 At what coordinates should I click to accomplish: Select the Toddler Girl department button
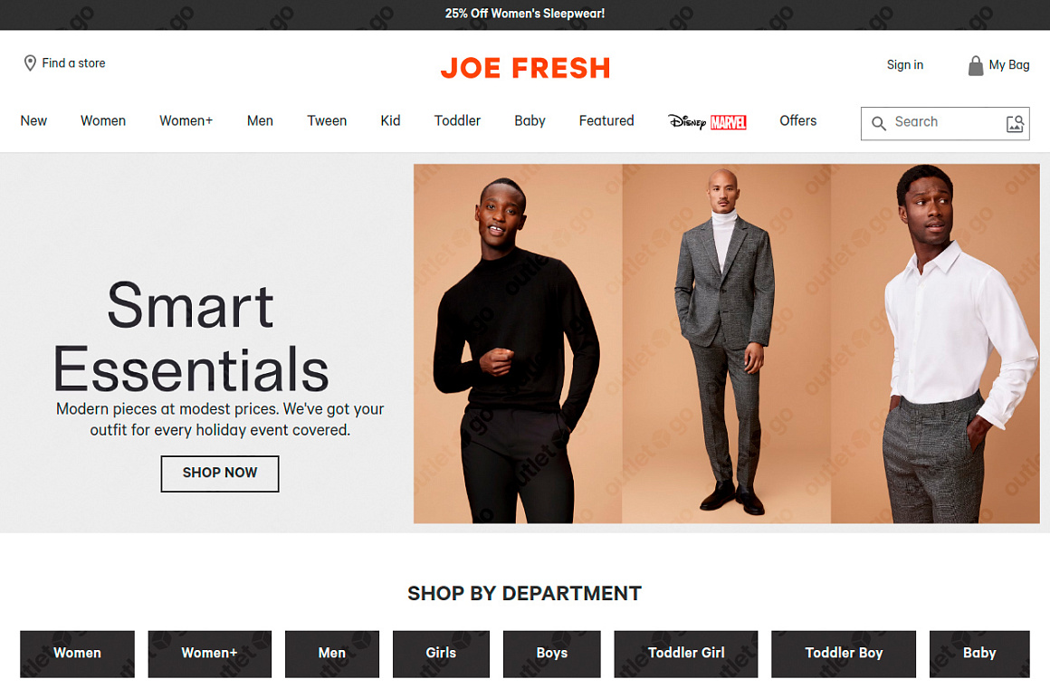coord(686,654)
